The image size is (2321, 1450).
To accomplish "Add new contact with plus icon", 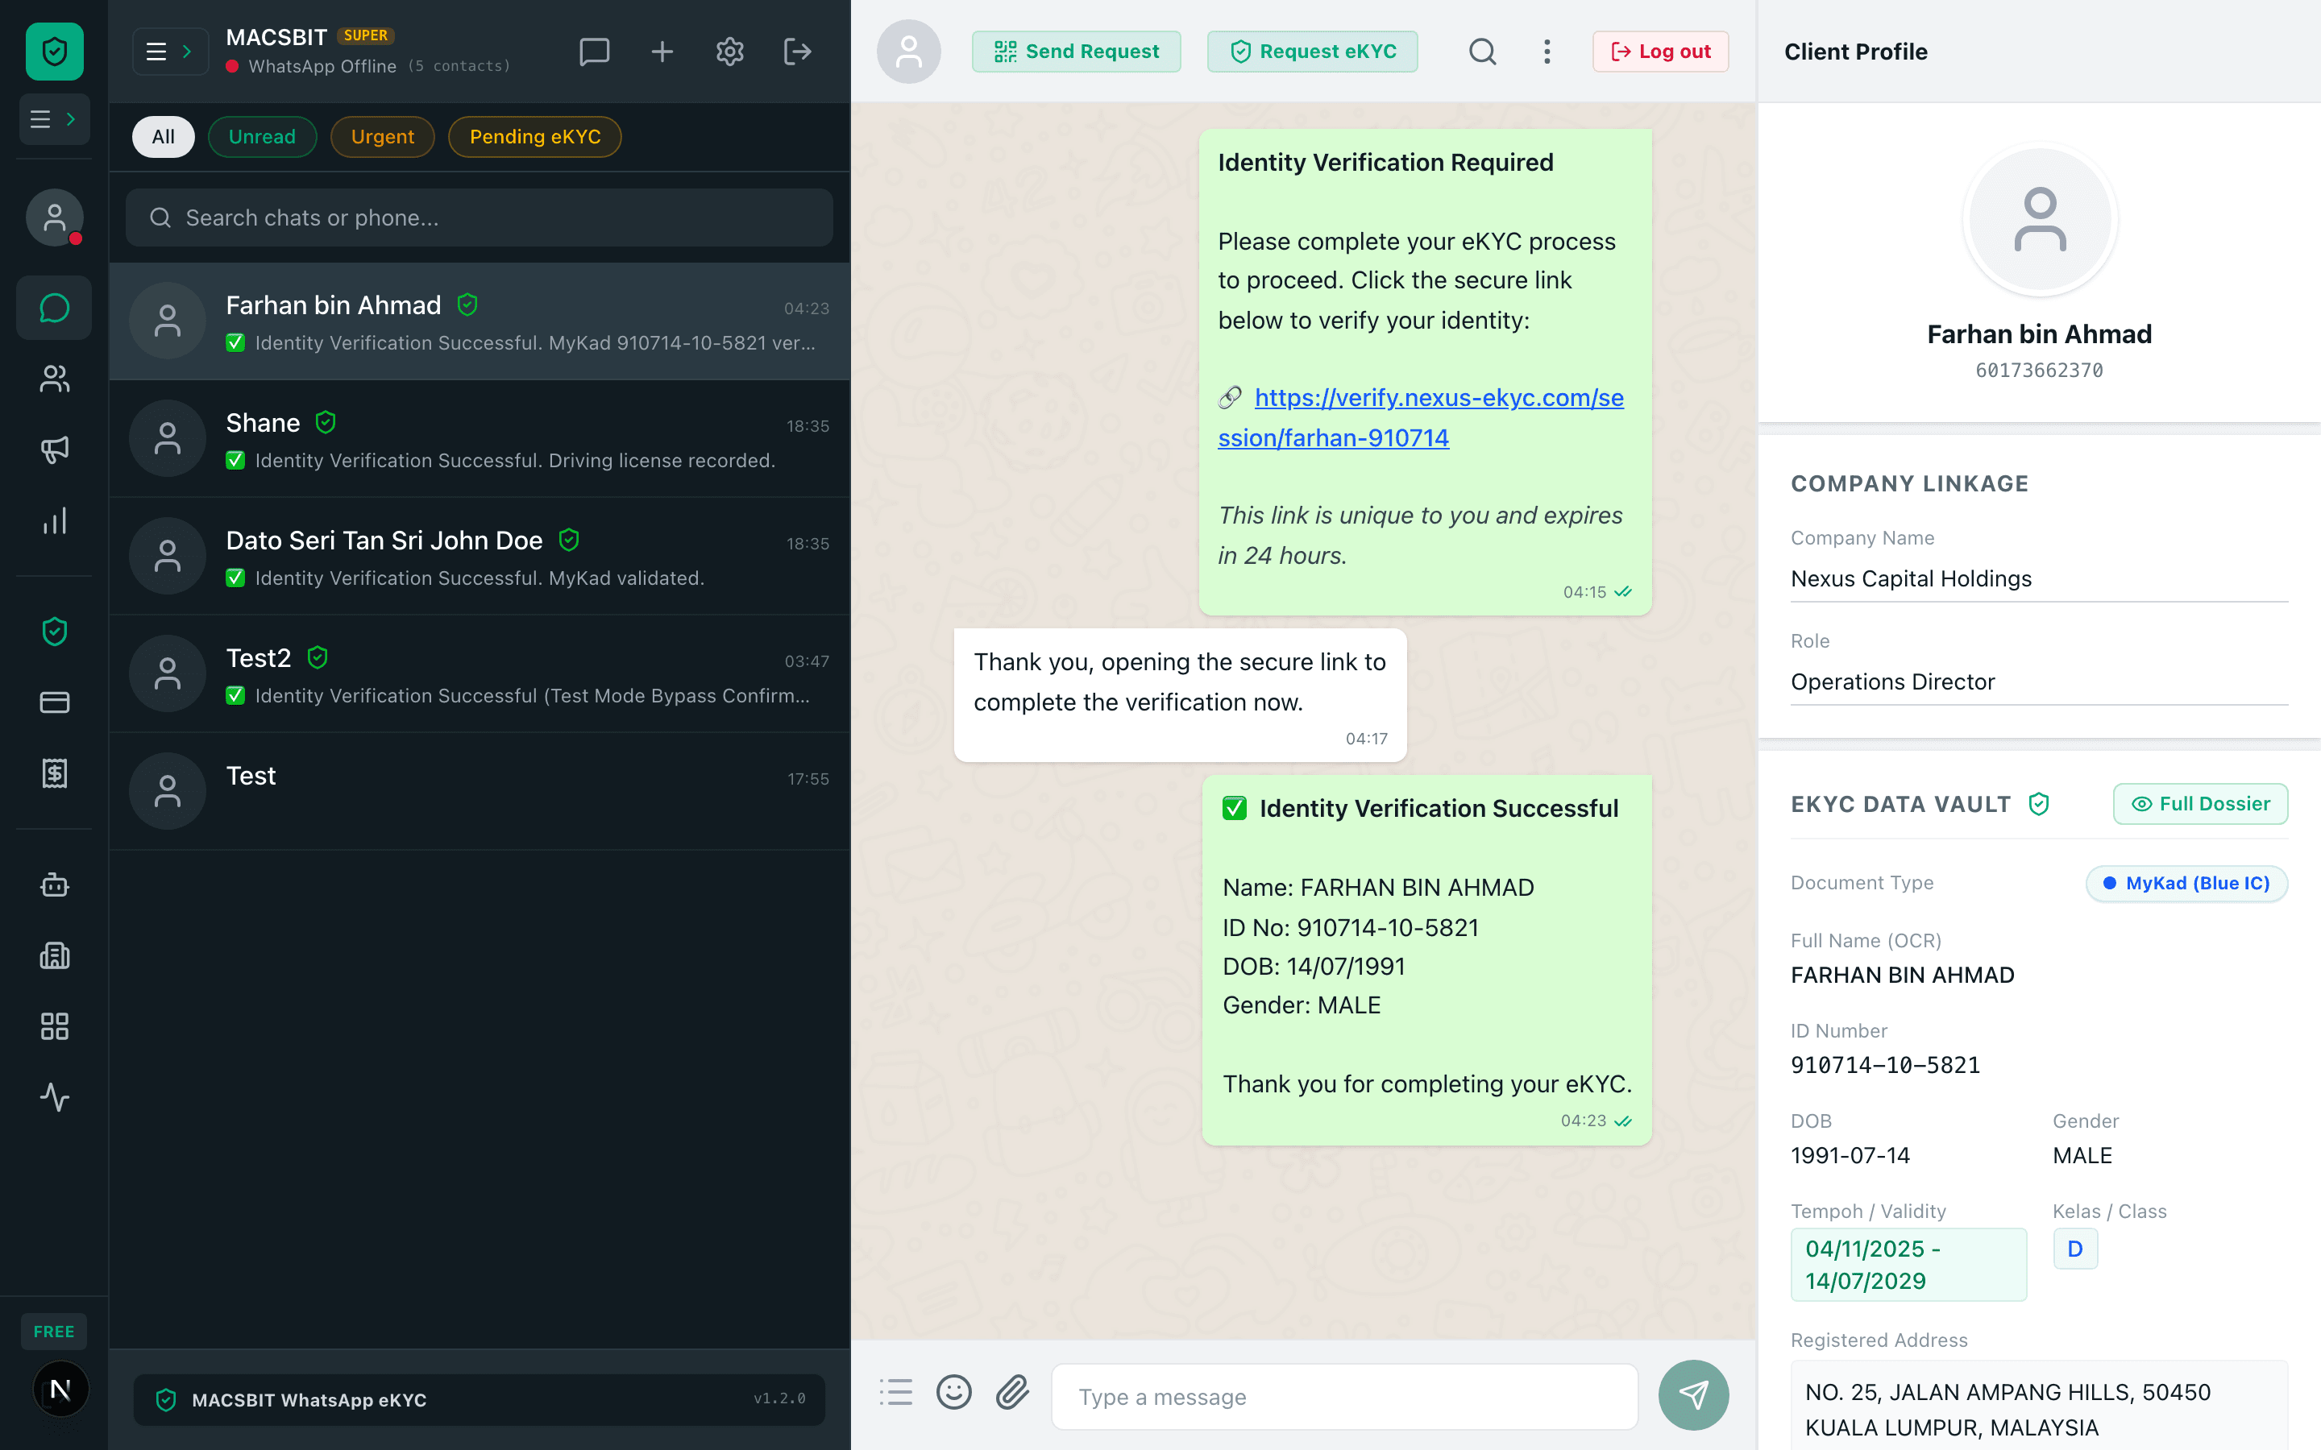I will tap(662, 52).
